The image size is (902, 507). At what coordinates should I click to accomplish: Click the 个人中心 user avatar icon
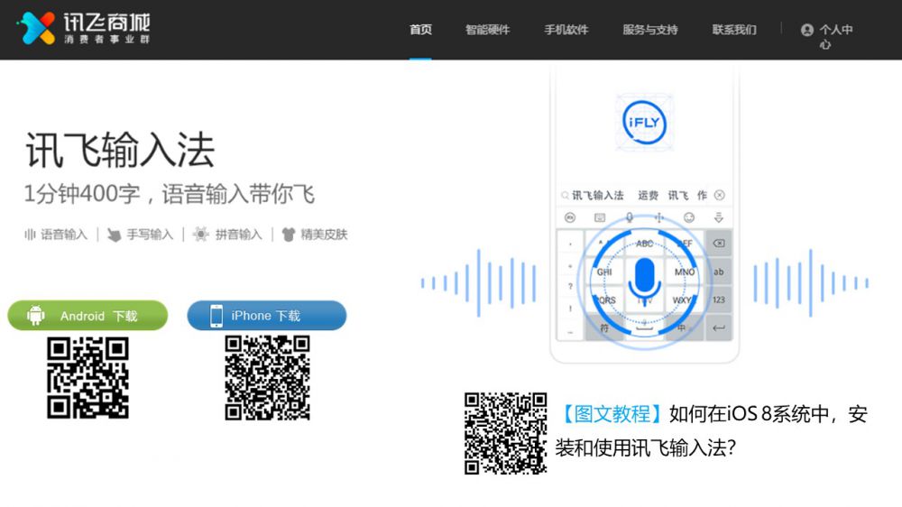click(x=806, y=30)
